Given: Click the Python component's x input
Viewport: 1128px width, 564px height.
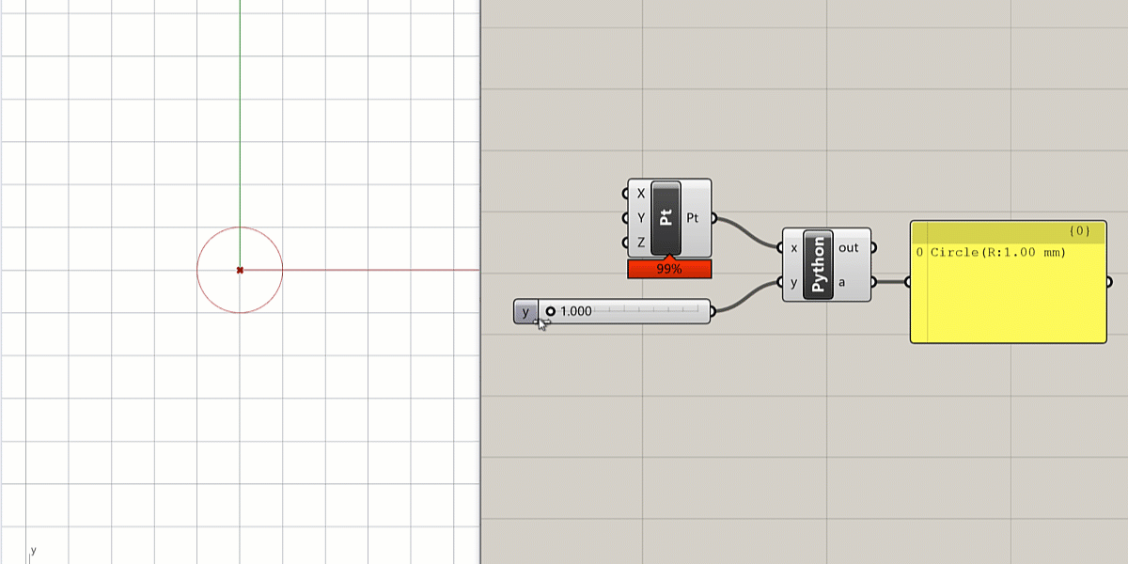Looking at the screenshot, I should [x=793, y=248].
